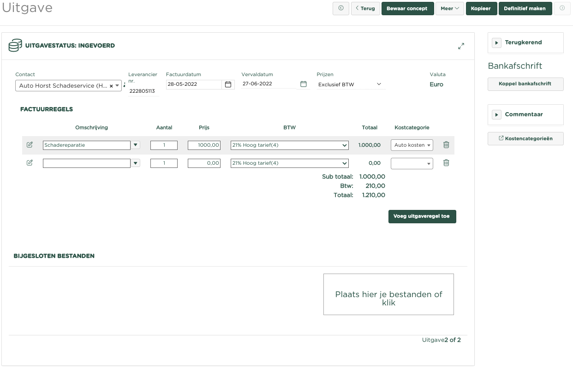Open the BTW dropdown on the Schadereparatie row

(289, 145)
